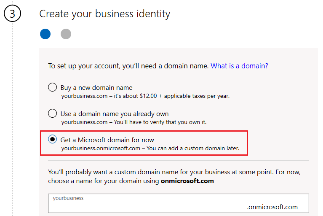This screenshot has height=216, width=323.
Task: Click the '.onmicrosoft.com' suffix in the field
Action: (272, 207)
